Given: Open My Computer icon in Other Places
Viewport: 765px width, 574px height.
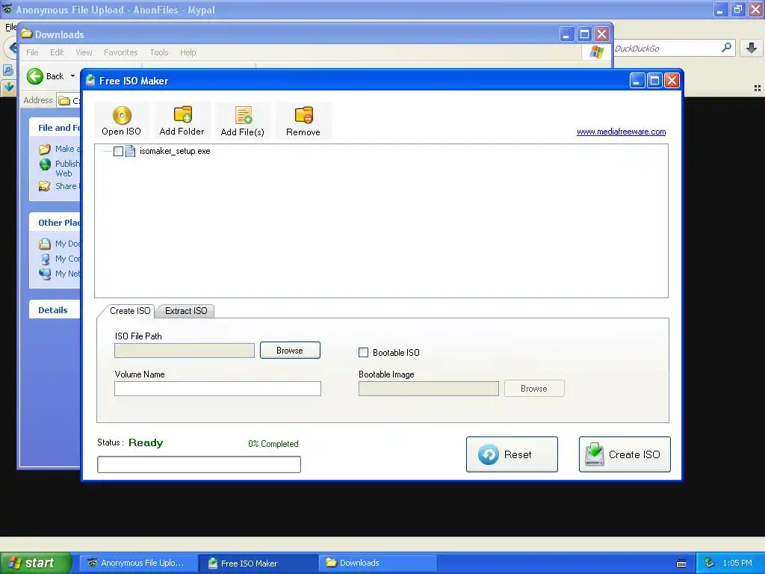Looking at the screenshot, I should tap(45, 259).
